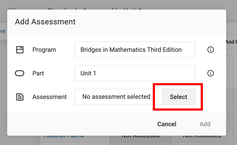
Task: Cancel the Add Assessment dialog
Action: 167,124
